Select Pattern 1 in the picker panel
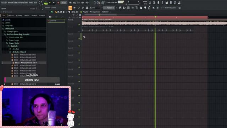 click(x=56, y=21)
